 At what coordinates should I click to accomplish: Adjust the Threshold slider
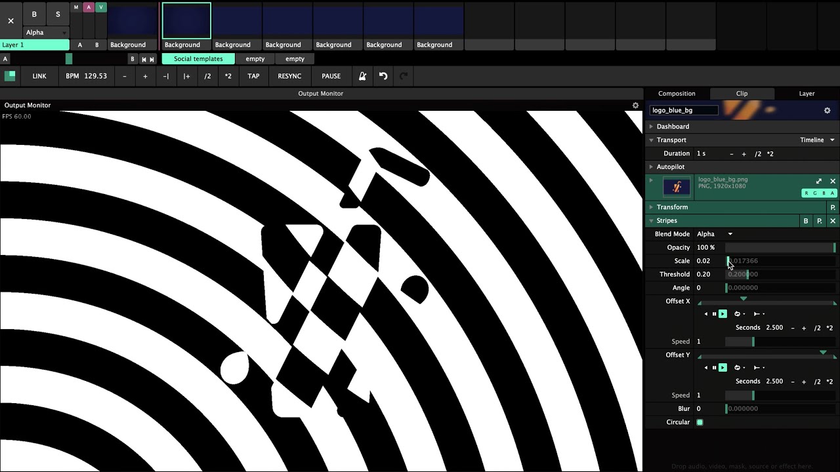pos(780,275)
